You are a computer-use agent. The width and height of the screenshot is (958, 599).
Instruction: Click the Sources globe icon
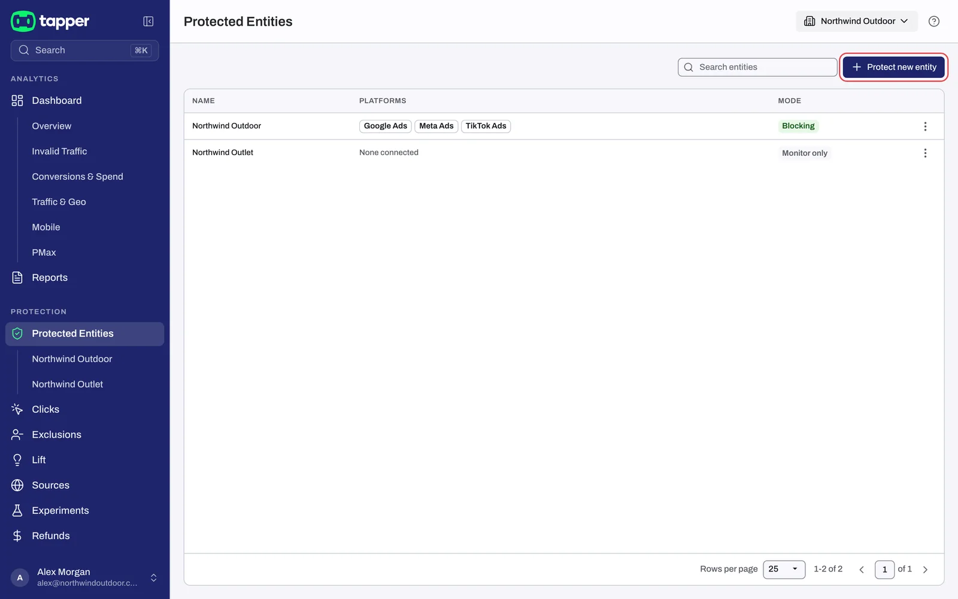pos(17,485)
